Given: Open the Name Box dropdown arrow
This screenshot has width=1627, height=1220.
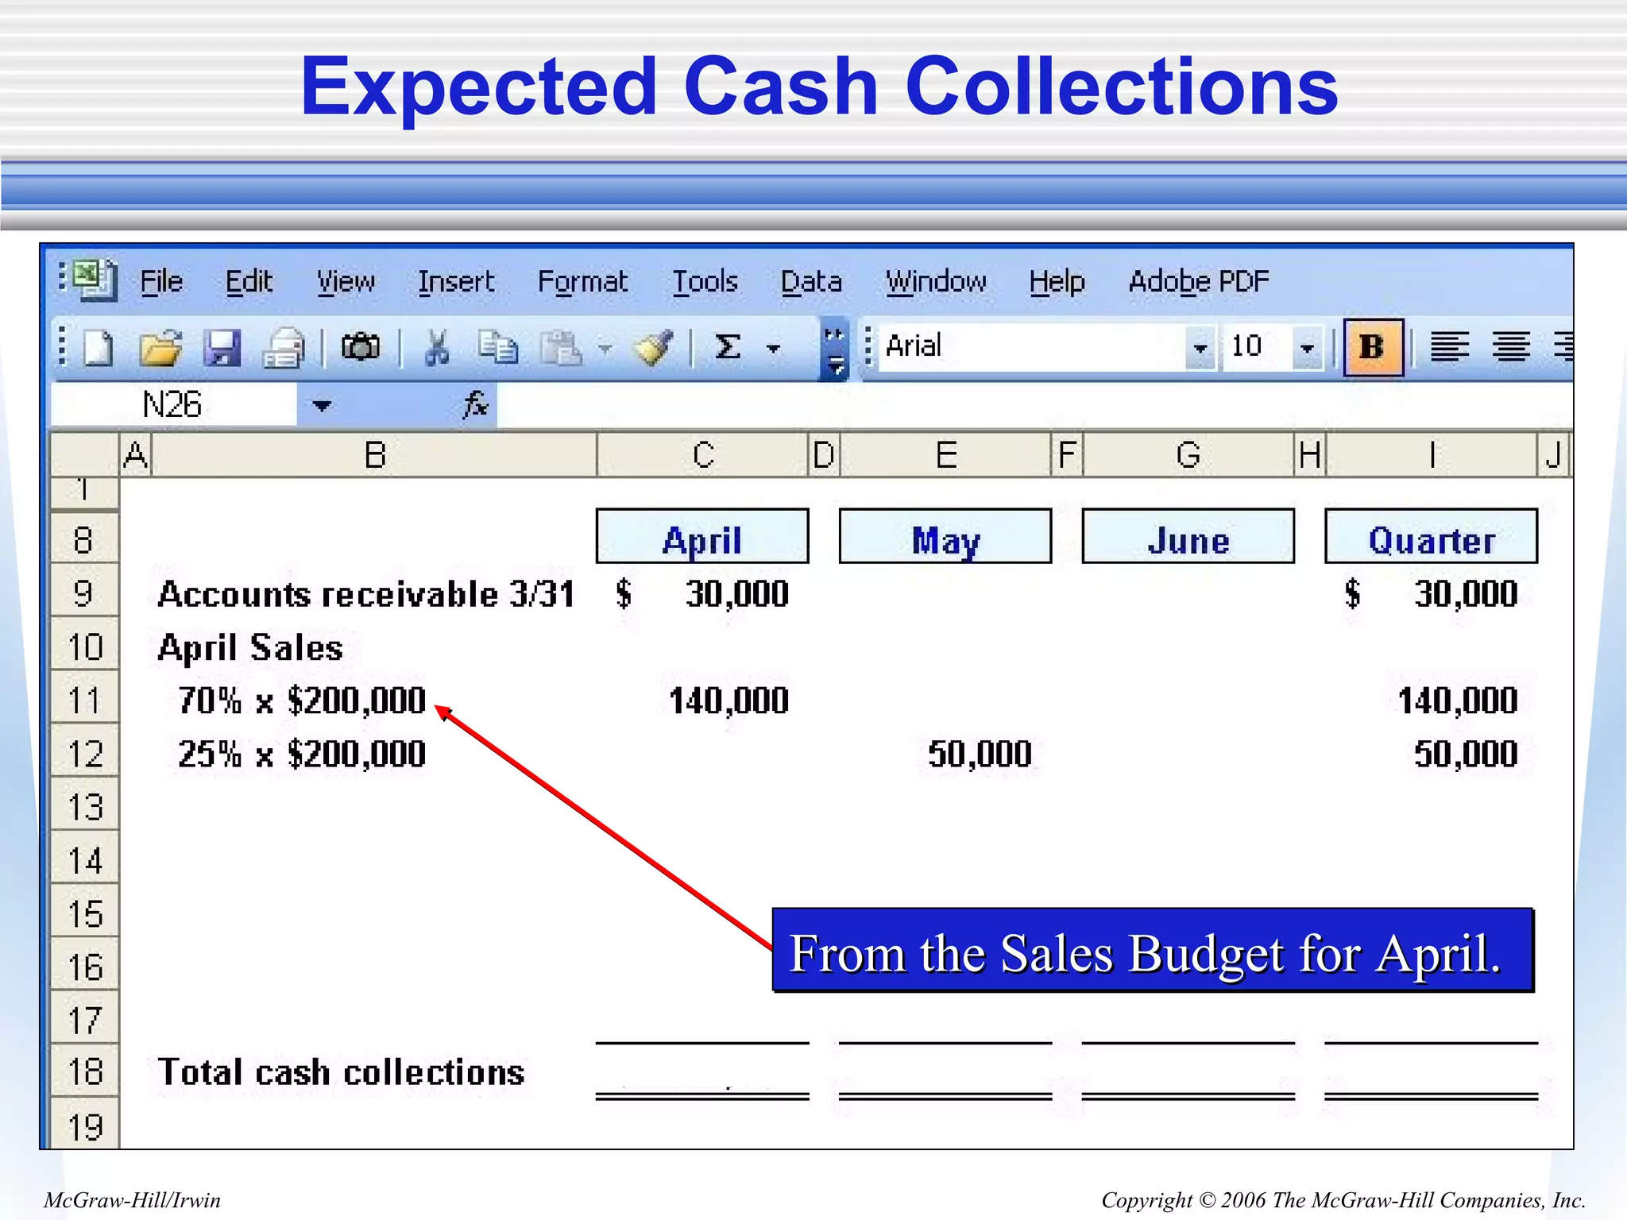Looking at the screenshot, I should pyautogui.click(x=321, y=406).
